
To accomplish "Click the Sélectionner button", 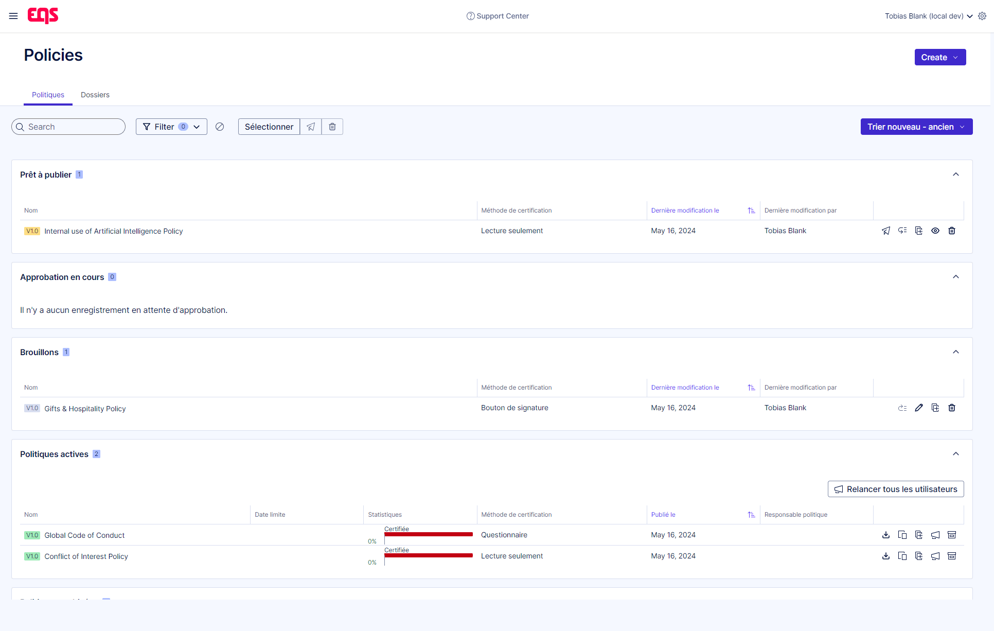I will (268, 127).
